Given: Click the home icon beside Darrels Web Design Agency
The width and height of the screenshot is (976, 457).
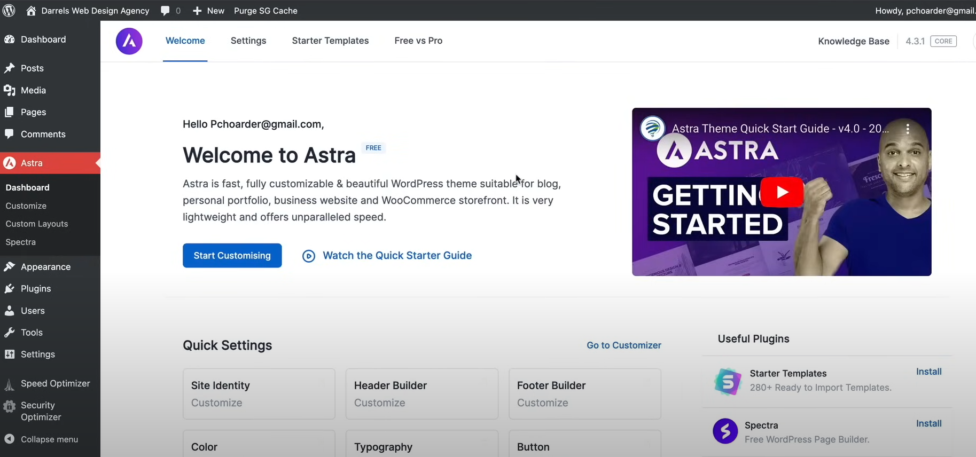Looking at the screenshot, I should [31, 11].
